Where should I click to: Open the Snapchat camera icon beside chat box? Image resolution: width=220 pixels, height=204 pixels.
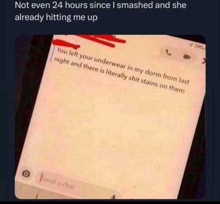coord(26,174)
